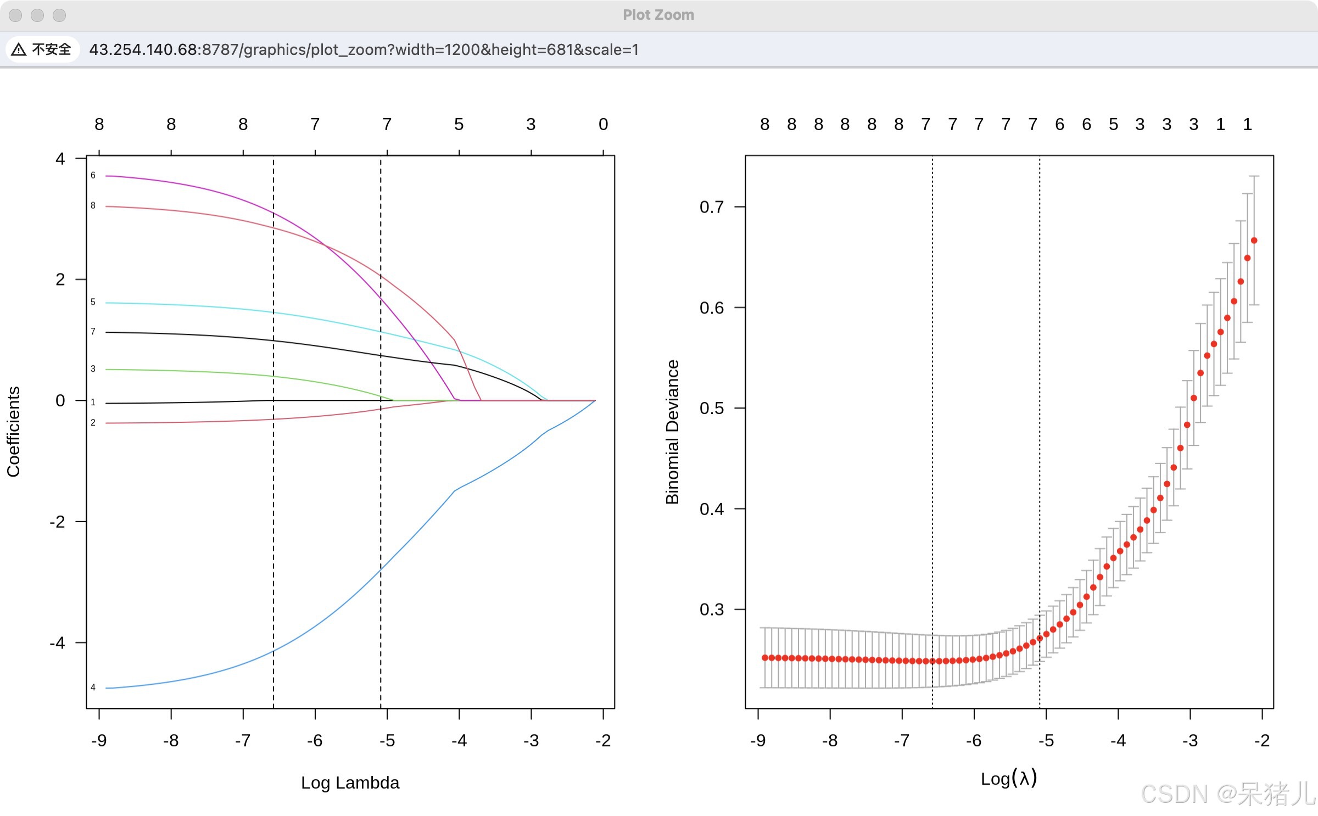This screenshot has height=816, width=1318.
Task: Click curve label 4 near bottom of coefficient plot
Action: tap(93, 687)
